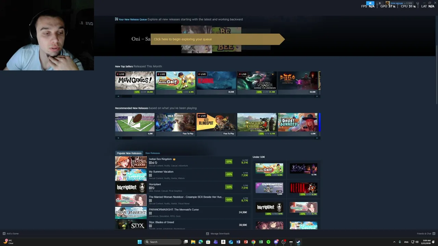Open the clock showing 3:09 AM

426,242
